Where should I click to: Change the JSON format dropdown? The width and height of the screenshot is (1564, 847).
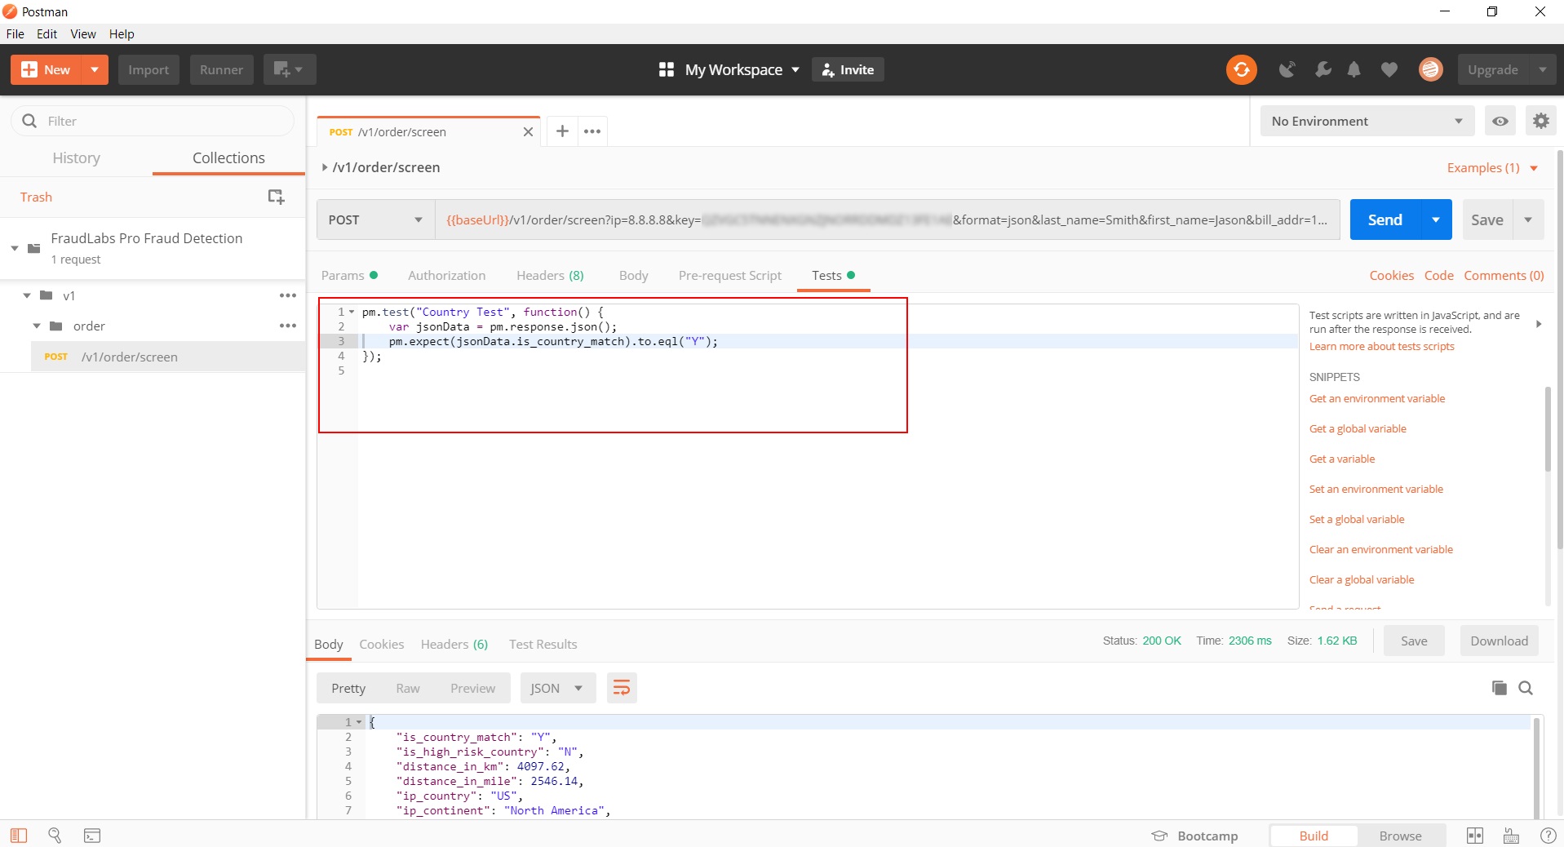(558, 688)
